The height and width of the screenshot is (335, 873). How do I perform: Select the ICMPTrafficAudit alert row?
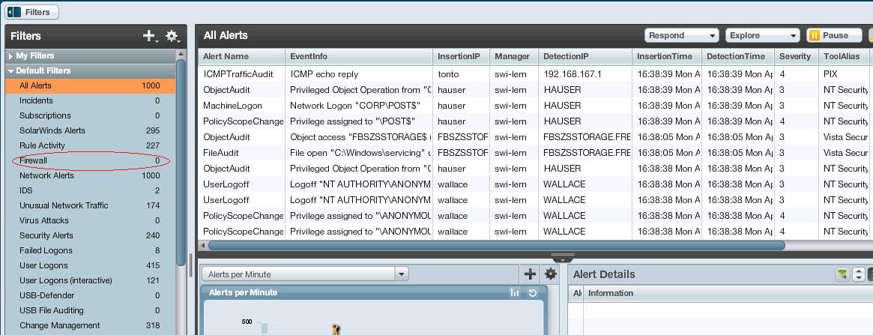535,74
